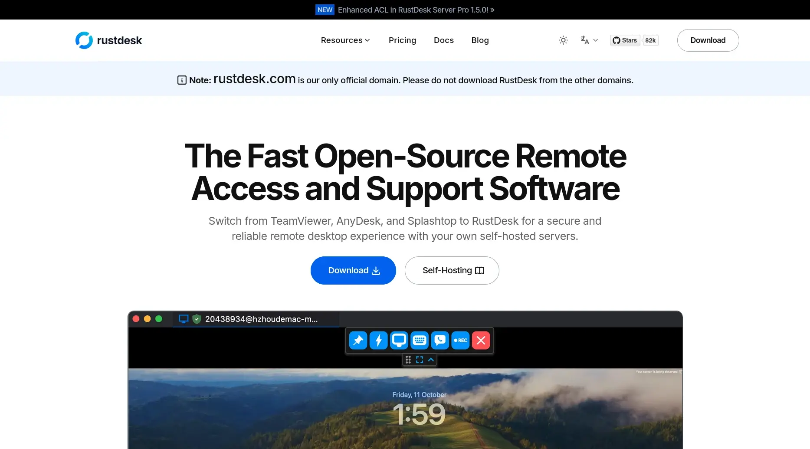810x449 pixels.
Task: Toggle fullscreen in the remote toolbar
Action: [x=420, y=360]
